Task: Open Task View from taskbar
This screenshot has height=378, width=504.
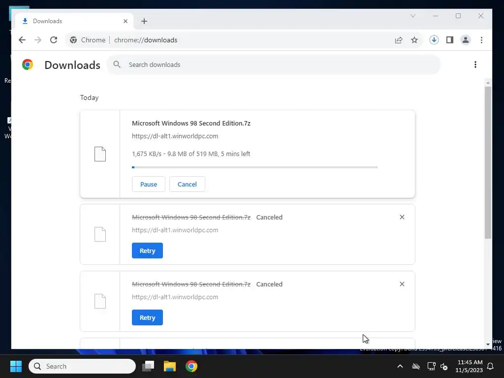Action: (148, 366)
